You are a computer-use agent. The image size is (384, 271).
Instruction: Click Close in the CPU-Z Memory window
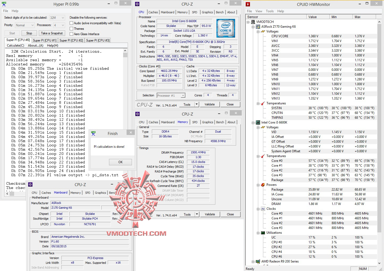pyautogui.click(x=231, y=214)
